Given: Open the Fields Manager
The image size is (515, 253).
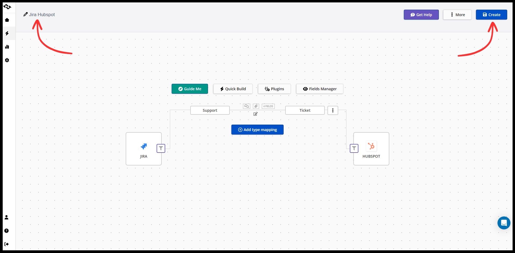Looking at the screenshot, I should (x=319, y=89).
